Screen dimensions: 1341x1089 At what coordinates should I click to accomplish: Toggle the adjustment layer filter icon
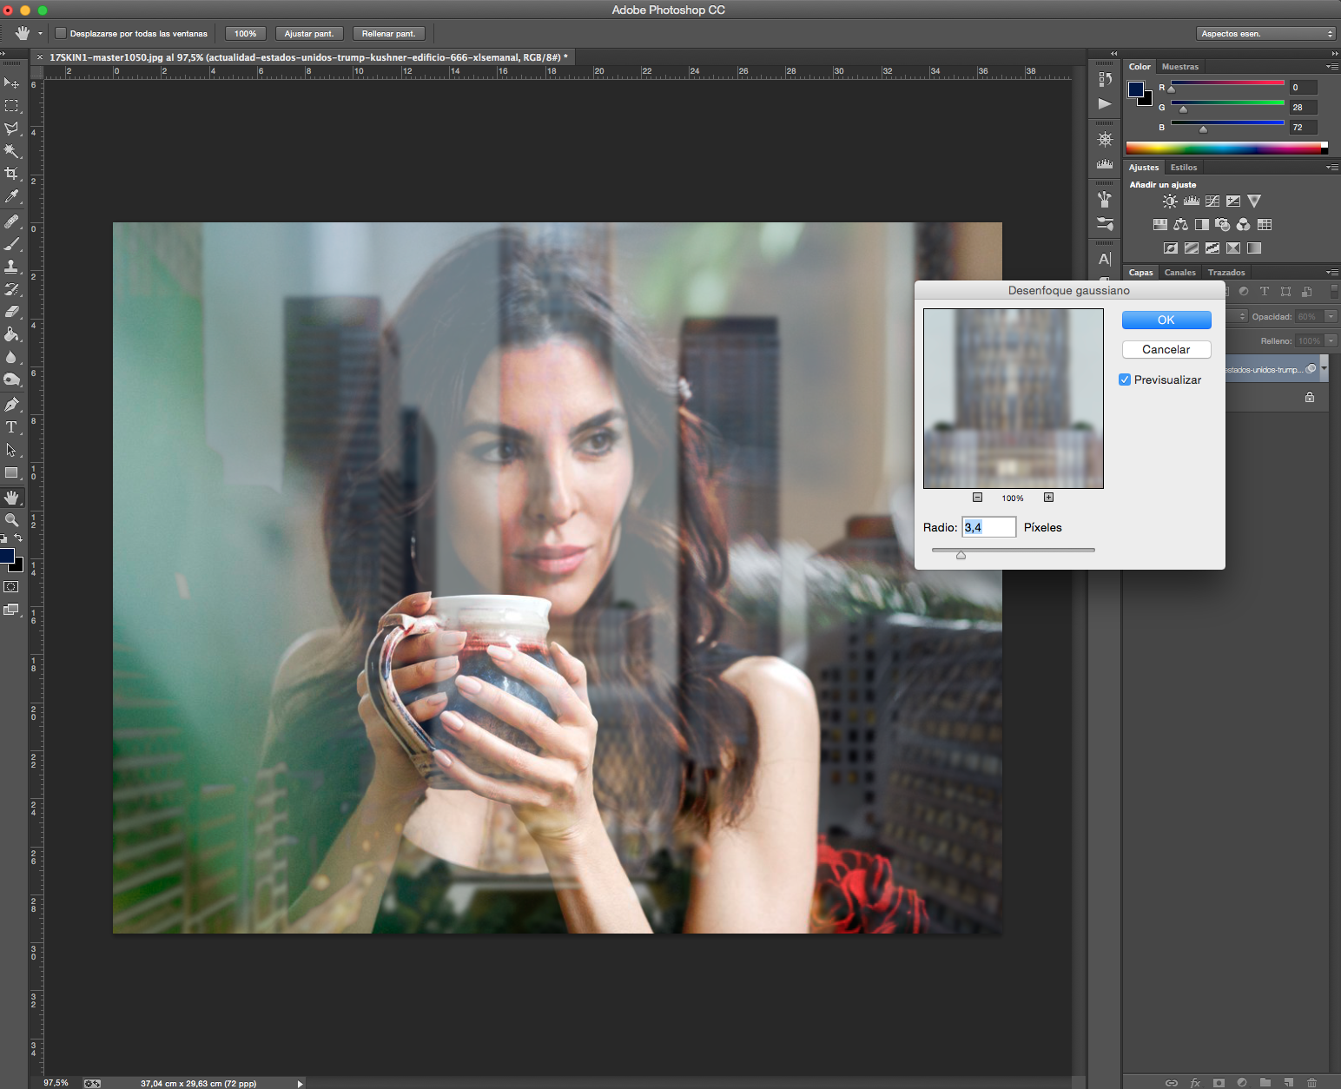coord(1244,292)
